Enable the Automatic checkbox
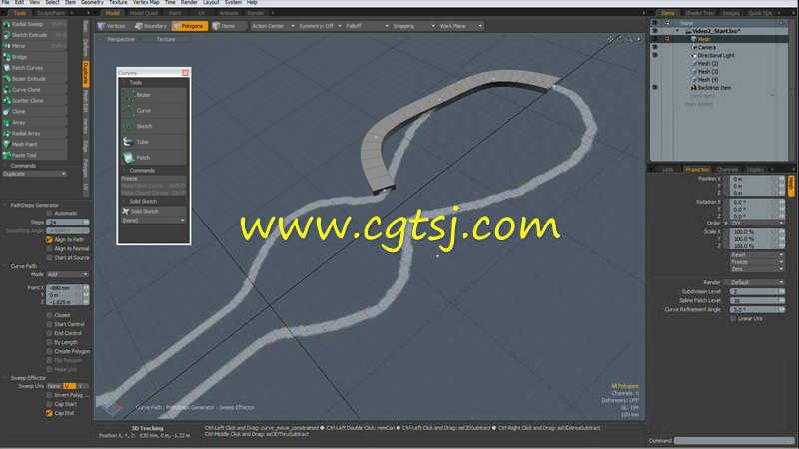This screenshot has width=799, height=449. (49, 213)
